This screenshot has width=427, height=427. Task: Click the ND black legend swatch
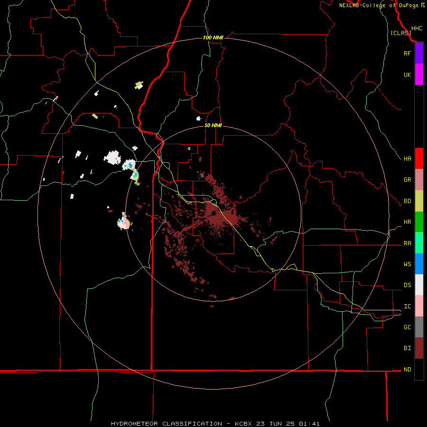[419, 369]
